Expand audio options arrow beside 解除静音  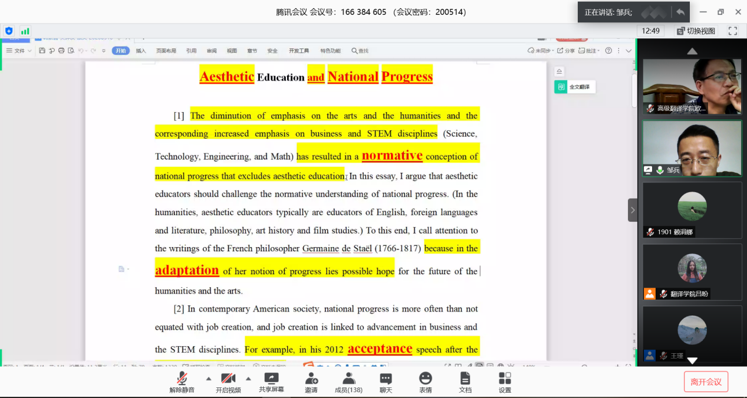click(x=208, y=379)
